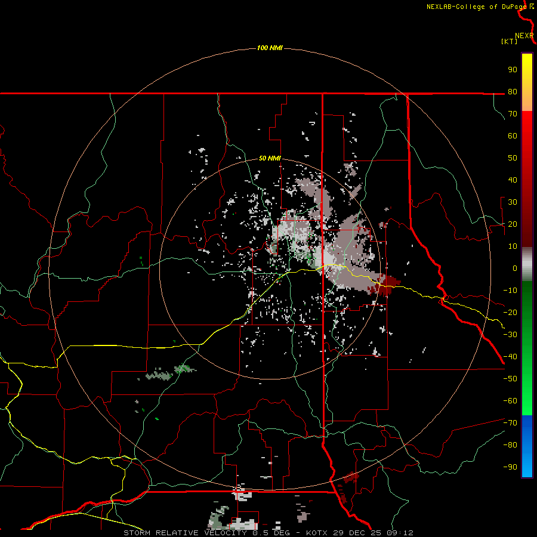
Task: Click the '50 NMI' range ring label
Action: pos(270,158)
